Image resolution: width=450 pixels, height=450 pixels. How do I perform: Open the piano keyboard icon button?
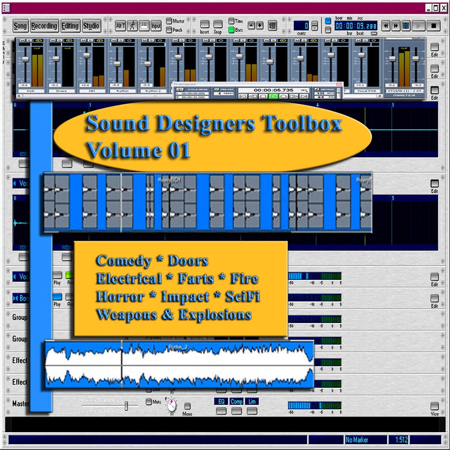pos(144,25)
